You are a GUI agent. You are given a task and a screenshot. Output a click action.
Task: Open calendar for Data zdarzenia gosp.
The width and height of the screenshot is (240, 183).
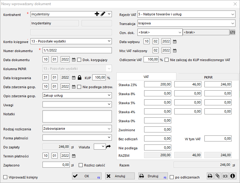point(74,87)
